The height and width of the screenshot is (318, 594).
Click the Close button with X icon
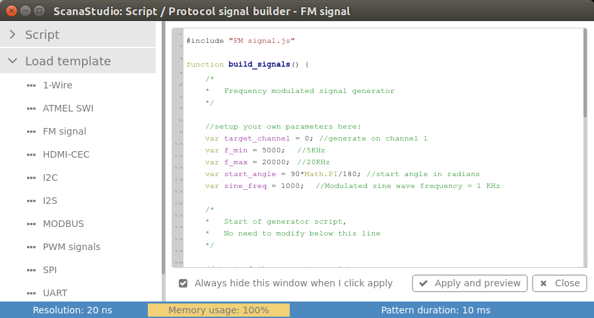560,283
